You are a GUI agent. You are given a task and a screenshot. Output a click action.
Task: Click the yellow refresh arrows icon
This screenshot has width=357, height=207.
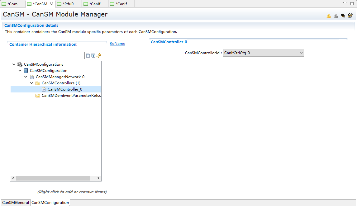point(99,56)
